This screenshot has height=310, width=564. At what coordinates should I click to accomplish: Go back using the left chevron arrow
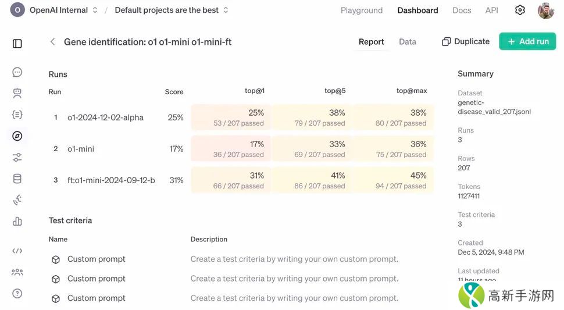click(52, 42)
